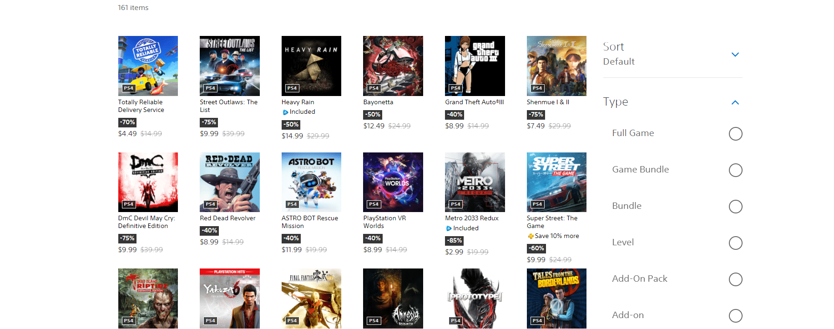Open the Grand Theft Auto III title link
Image resolution: width=834 pixels, height=329 pixels.
(x=475, y=102)
